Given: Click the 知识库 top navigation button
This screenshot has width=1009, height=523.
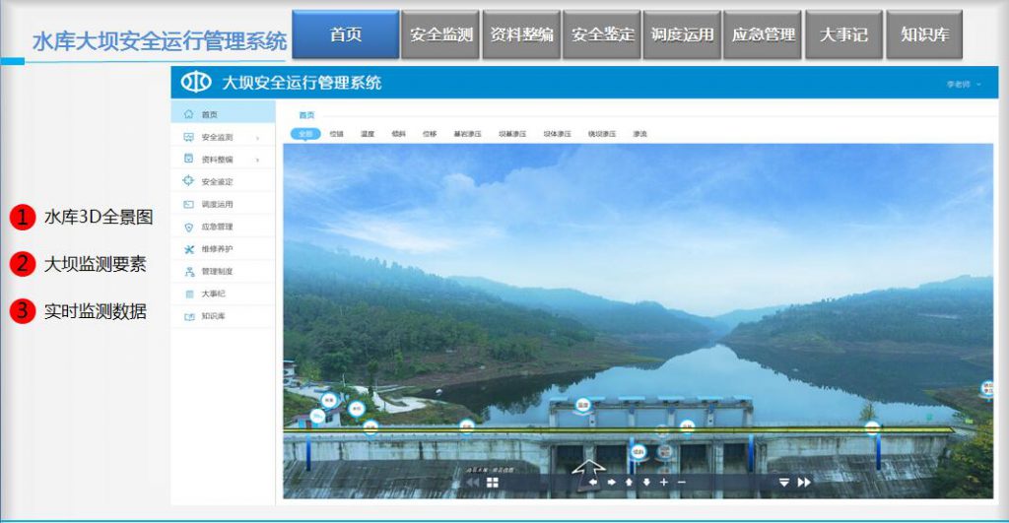Looking at the screenshot, I should tap(923, 34).
